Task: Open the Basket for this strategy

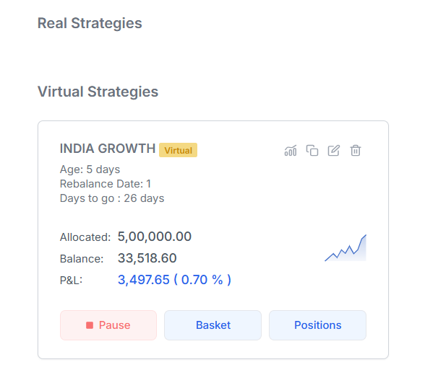Action: pos(212,325)
